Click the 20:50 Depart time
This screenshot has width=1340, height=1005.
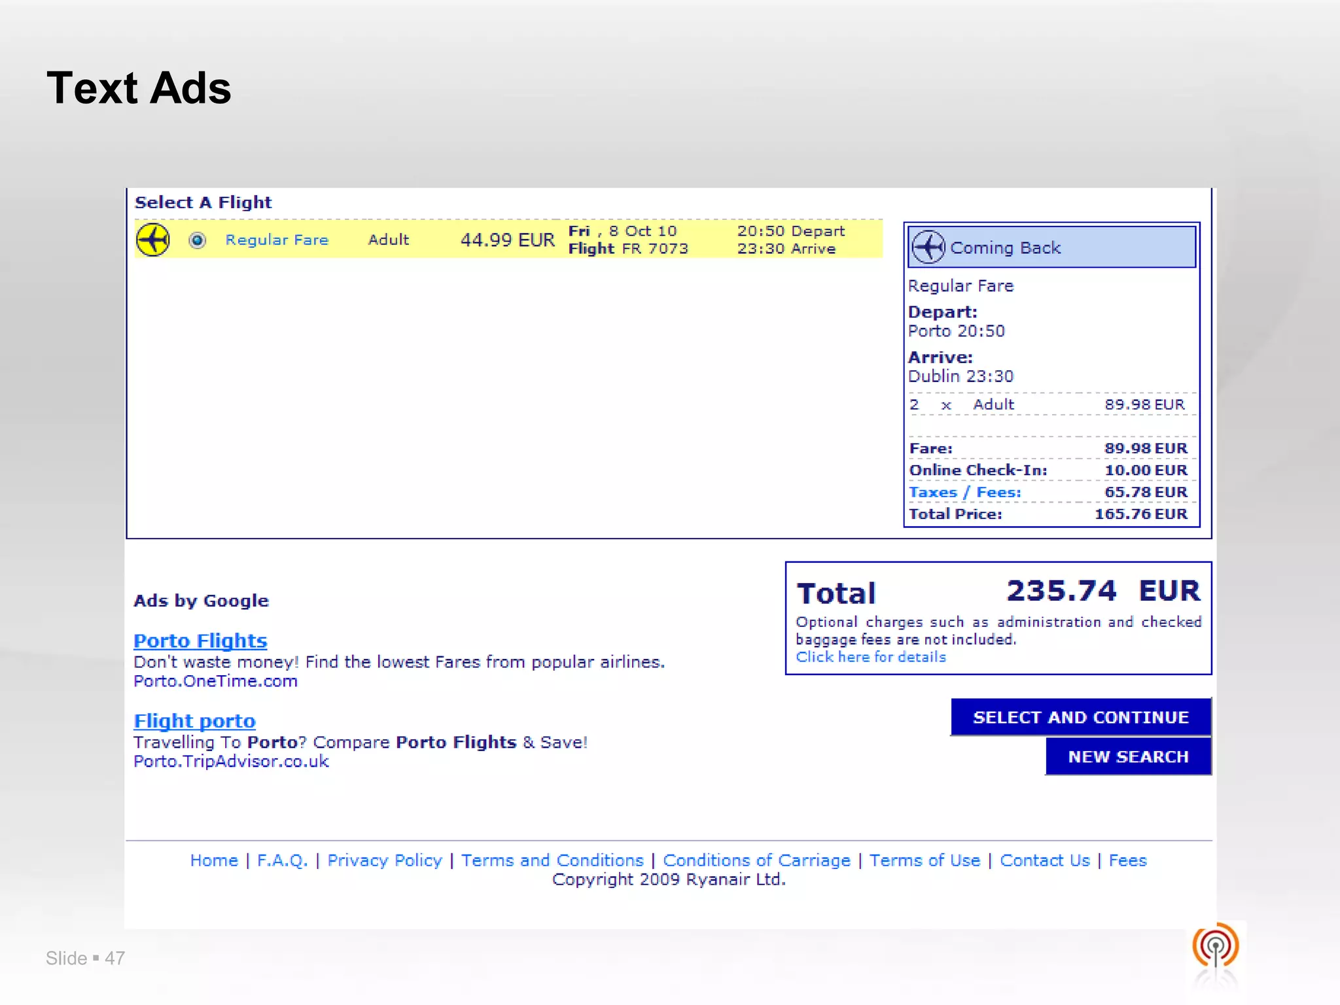(791, 231)
